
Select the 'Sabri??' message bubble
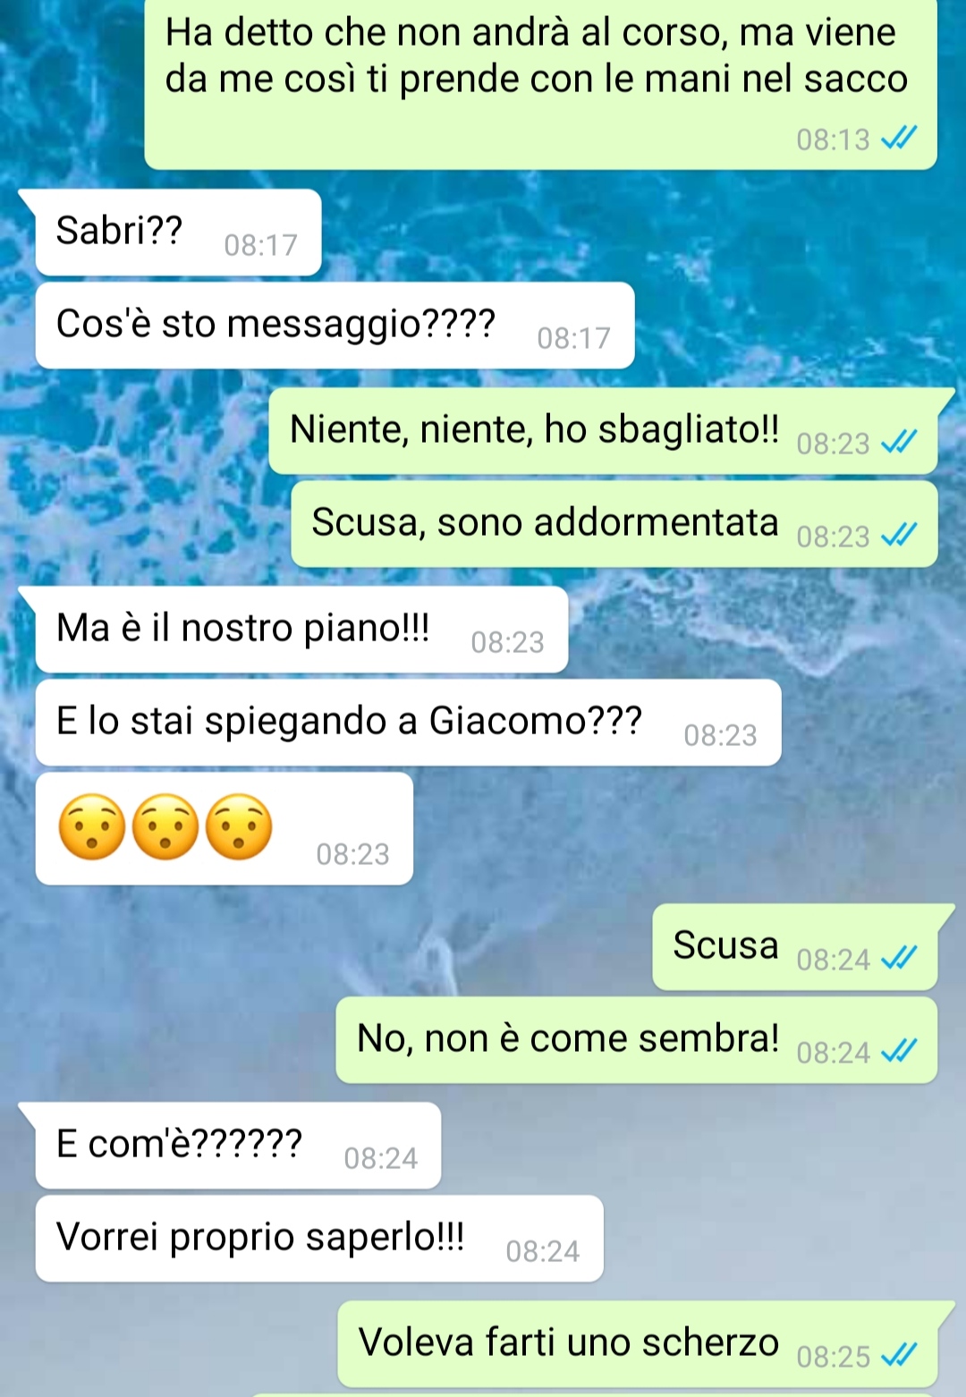click(178, 233)
